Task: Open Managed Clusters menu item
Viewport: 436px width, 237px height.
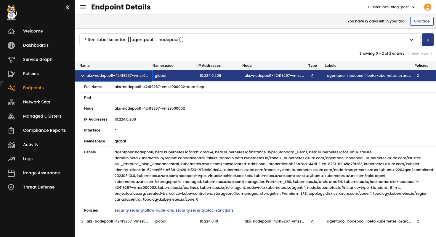Action: (x=42, y=116)
